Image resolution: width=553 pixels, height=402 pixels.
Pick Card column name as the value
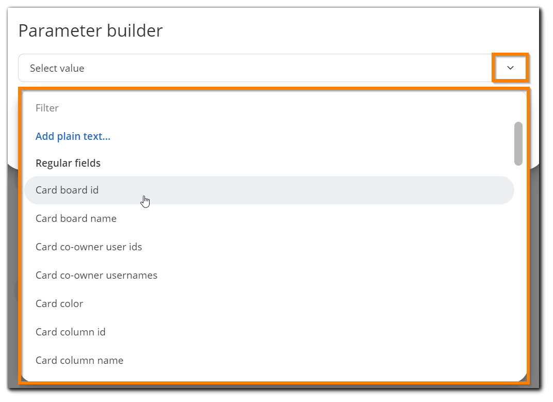[x=79, y=360]
